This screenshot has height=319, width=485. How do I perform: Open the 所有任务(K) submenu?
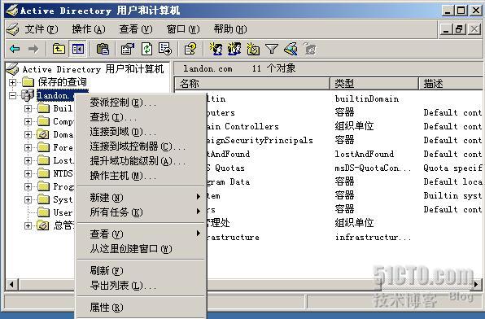[141, 212]
